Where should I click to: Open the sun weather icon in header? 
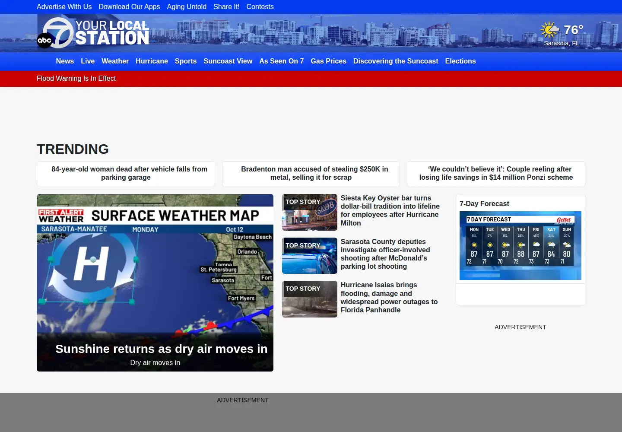point(550,29)
